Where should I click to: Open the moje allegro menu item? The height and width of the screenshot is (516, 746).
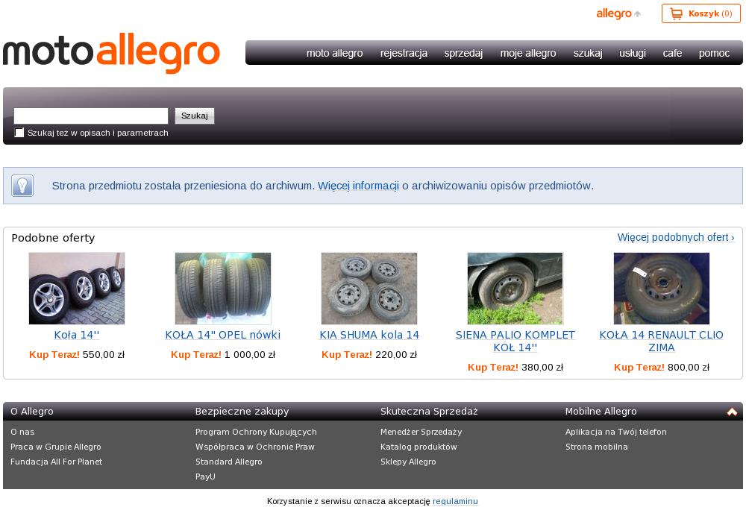point(528,53)
